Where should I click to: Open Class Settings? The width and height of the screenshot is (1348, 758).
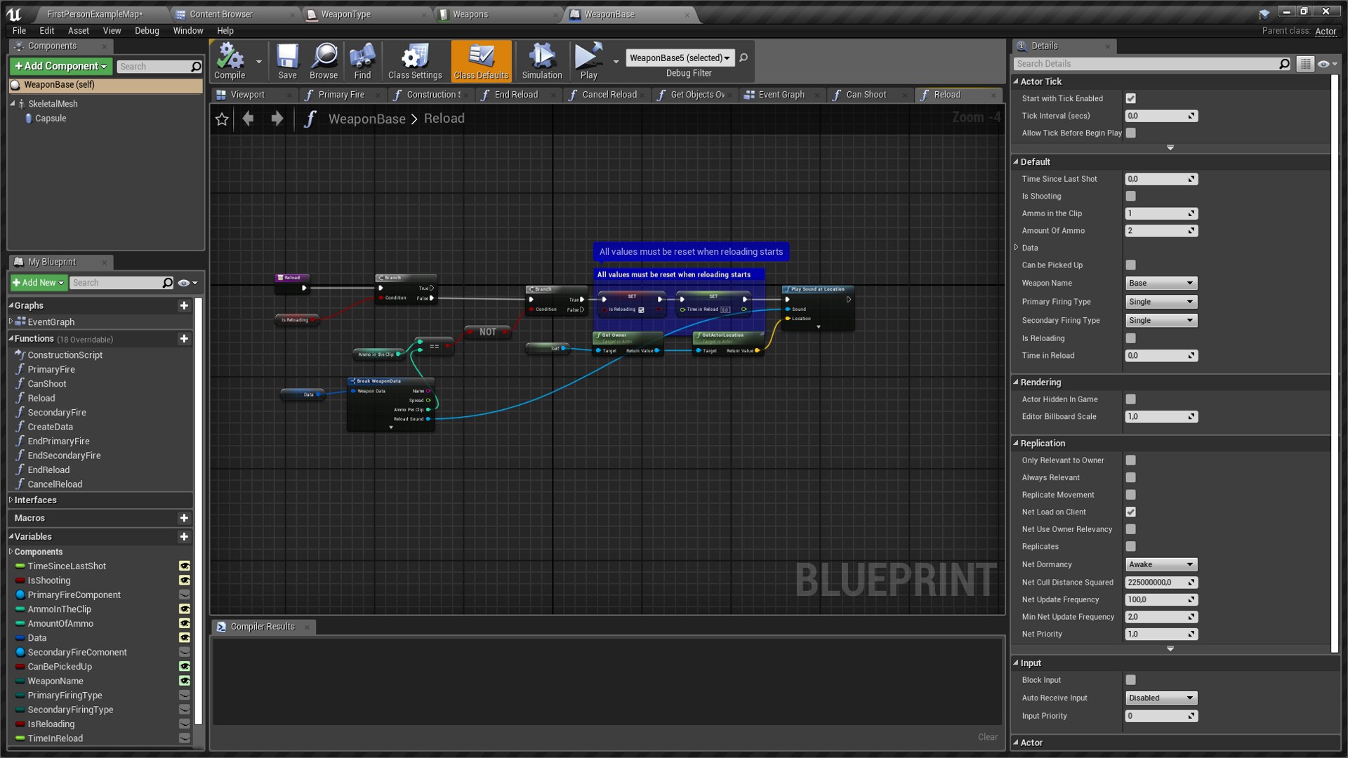point(414,61)
